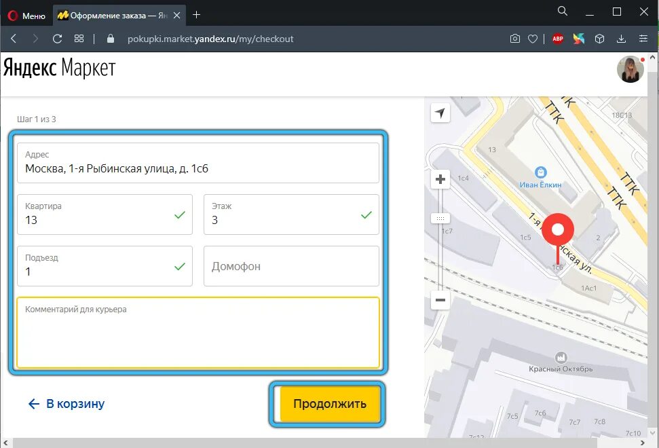Click the Yandex profile avatar

(630, 69)
